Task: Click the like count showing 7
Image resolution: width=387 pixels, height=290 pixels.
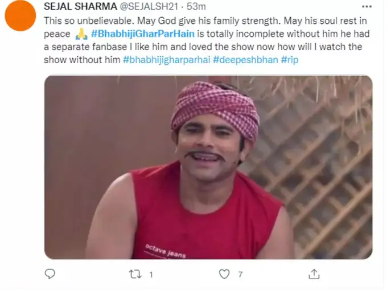Action: point(240,274)
